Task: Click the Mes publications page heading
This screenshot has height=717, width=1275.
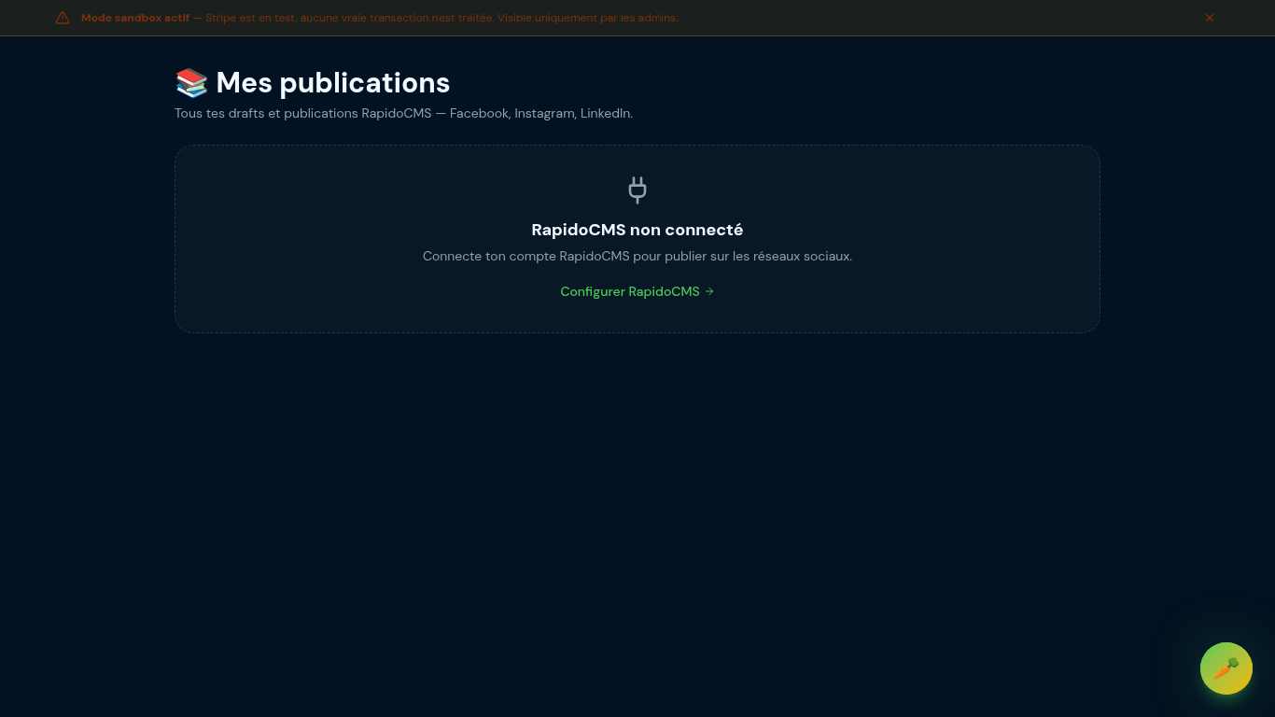Action: click(332, 83)
